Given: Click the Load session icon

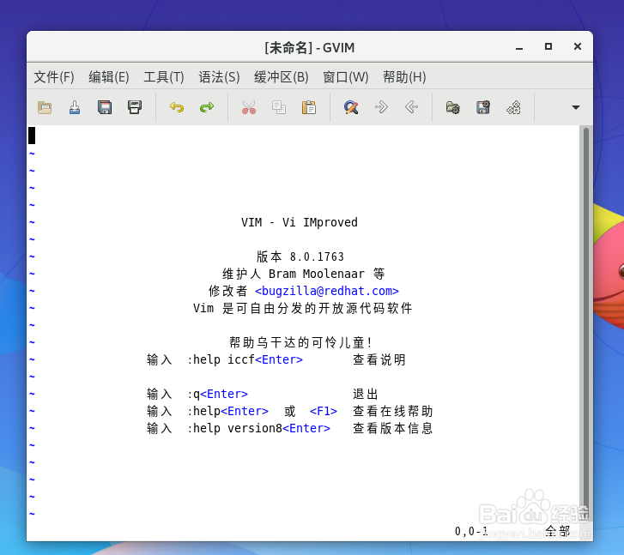Looking at the screenshot, I should pos(453,107).
